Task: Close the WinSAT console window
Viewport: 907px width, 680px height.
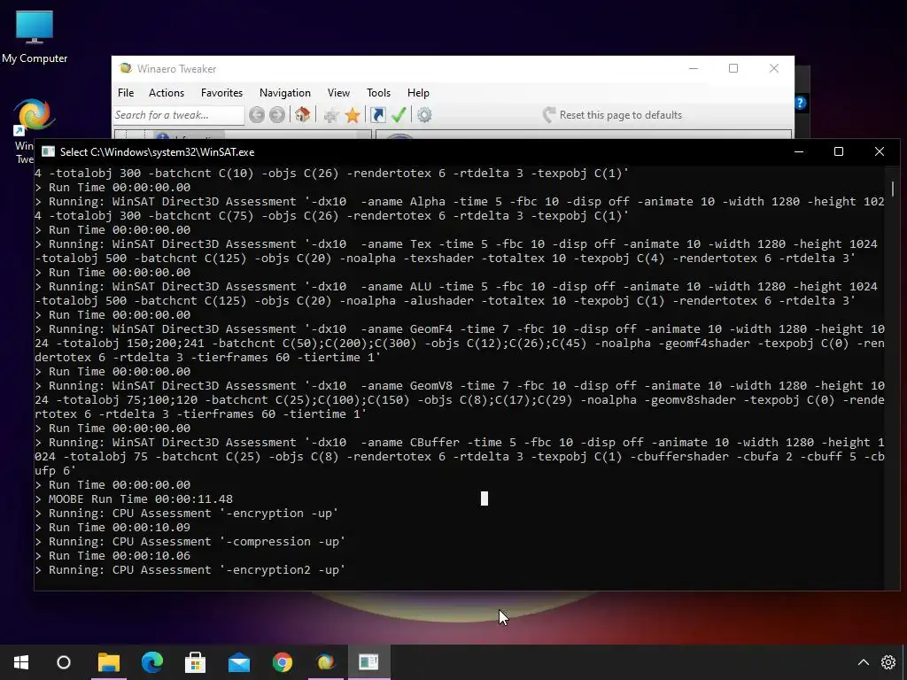Action: (880, 151)
